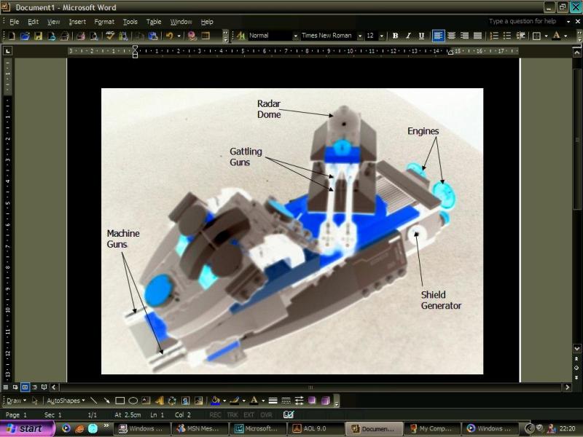Open the Table menu
Viewport: 583px width, 437px height.
click(x=154, y=21)
